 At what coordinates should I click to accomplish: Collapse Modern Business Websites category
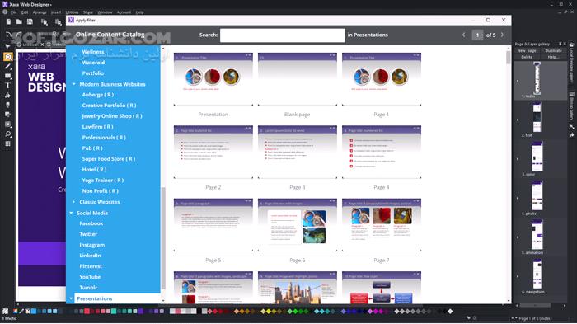73,84
